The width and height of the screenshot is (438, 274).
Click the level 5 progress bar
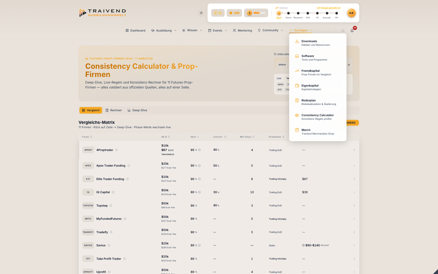[x=256, y=13]
